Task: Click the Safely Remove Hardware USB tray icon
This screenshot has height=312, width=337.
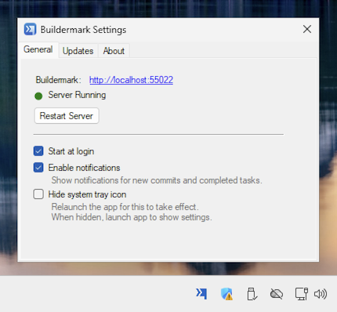Action: pyautogui.click(x=252, y=294)
